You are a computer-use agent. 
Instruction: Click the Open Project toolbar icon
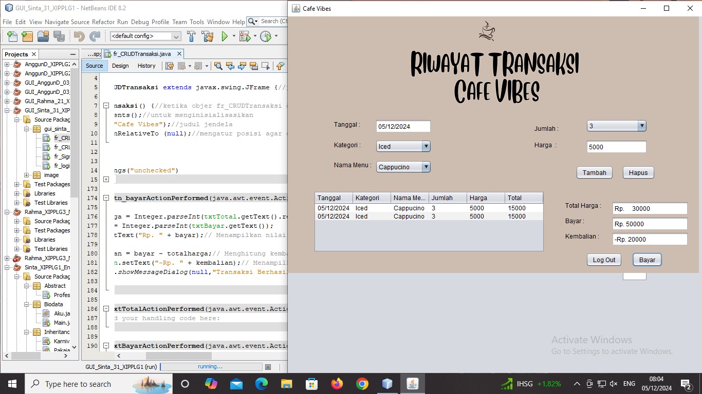click(x=43, y=36)
